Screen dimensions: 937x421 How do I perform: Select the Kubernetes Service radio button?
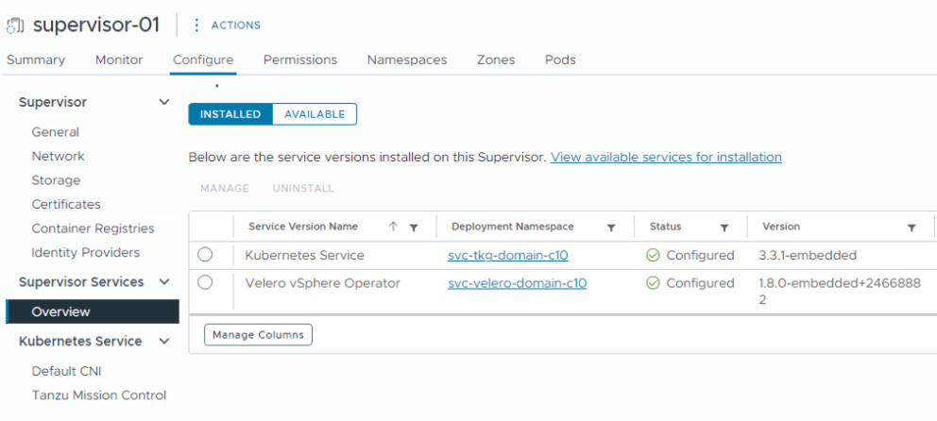coord(205,255)
